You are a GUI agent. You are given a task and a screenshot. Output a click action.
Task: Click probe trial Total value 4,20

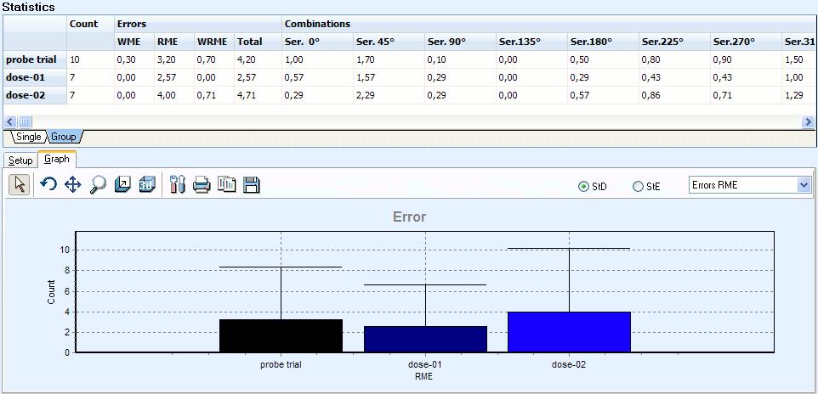point(245,60)
